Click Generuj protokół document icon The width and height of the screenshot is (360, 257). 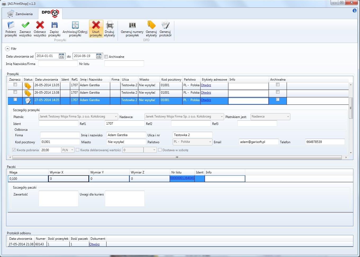pyautogui.click(x=166, y=25)
